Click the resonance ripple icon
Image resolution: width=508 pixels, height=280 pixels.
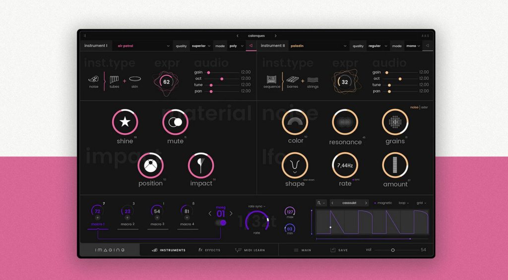coord(345,122)
